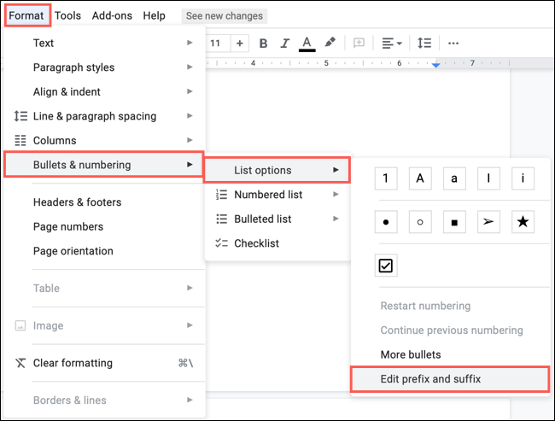Choose the Checklist menu option
The height and width of the screenshot is (421, 555).
tap(256, 243)
